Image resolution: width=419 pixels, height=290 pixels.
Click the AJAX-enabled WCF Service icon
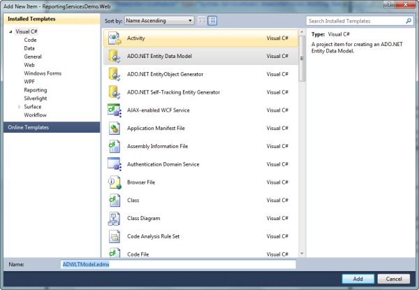click(115, 110)
